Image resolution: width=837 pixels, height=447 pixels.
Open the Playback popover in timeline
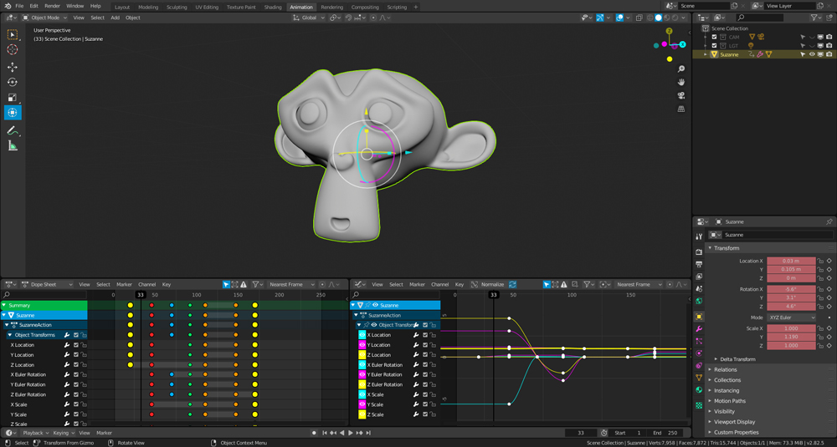click(x=35, y=433)
